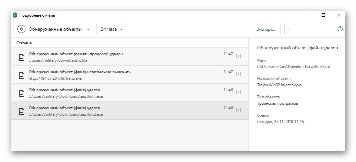The height and width of the screenshot is (162, 356).
Task: Click the green help question mark icon
Action: (340, 29)
